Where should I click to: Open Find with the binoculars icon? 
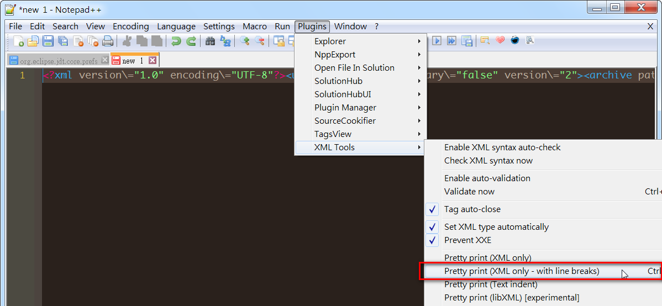coord(210,41)
